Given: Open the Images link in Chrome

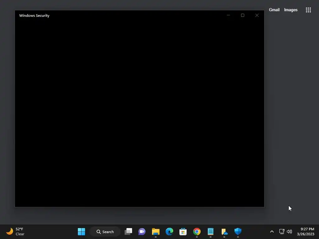Looking at the screenshot, I should [x=291, y=10].
